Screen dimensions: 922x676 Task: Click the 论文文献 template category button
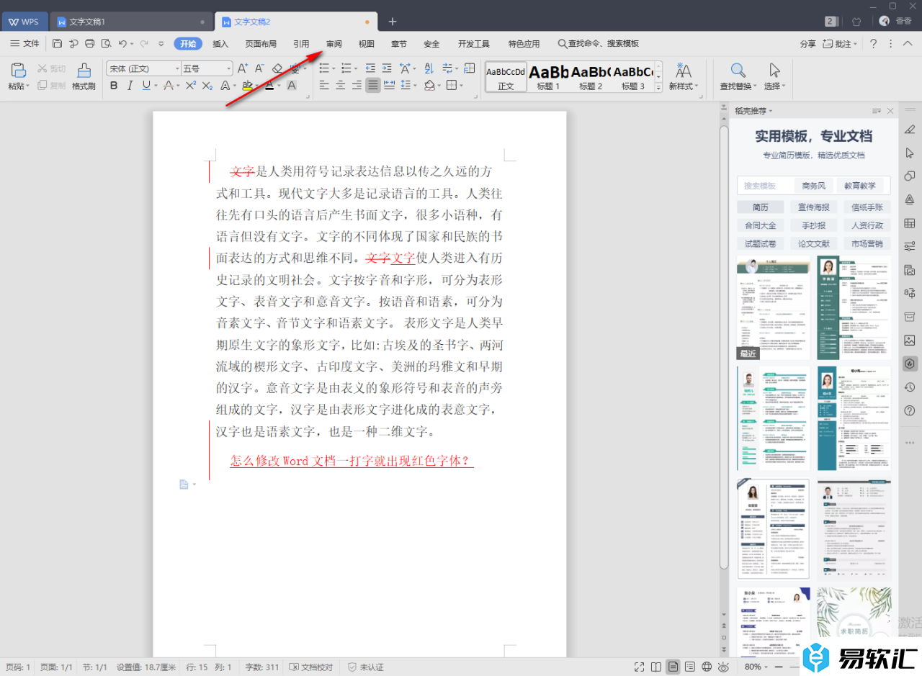(x=814, y=244)
